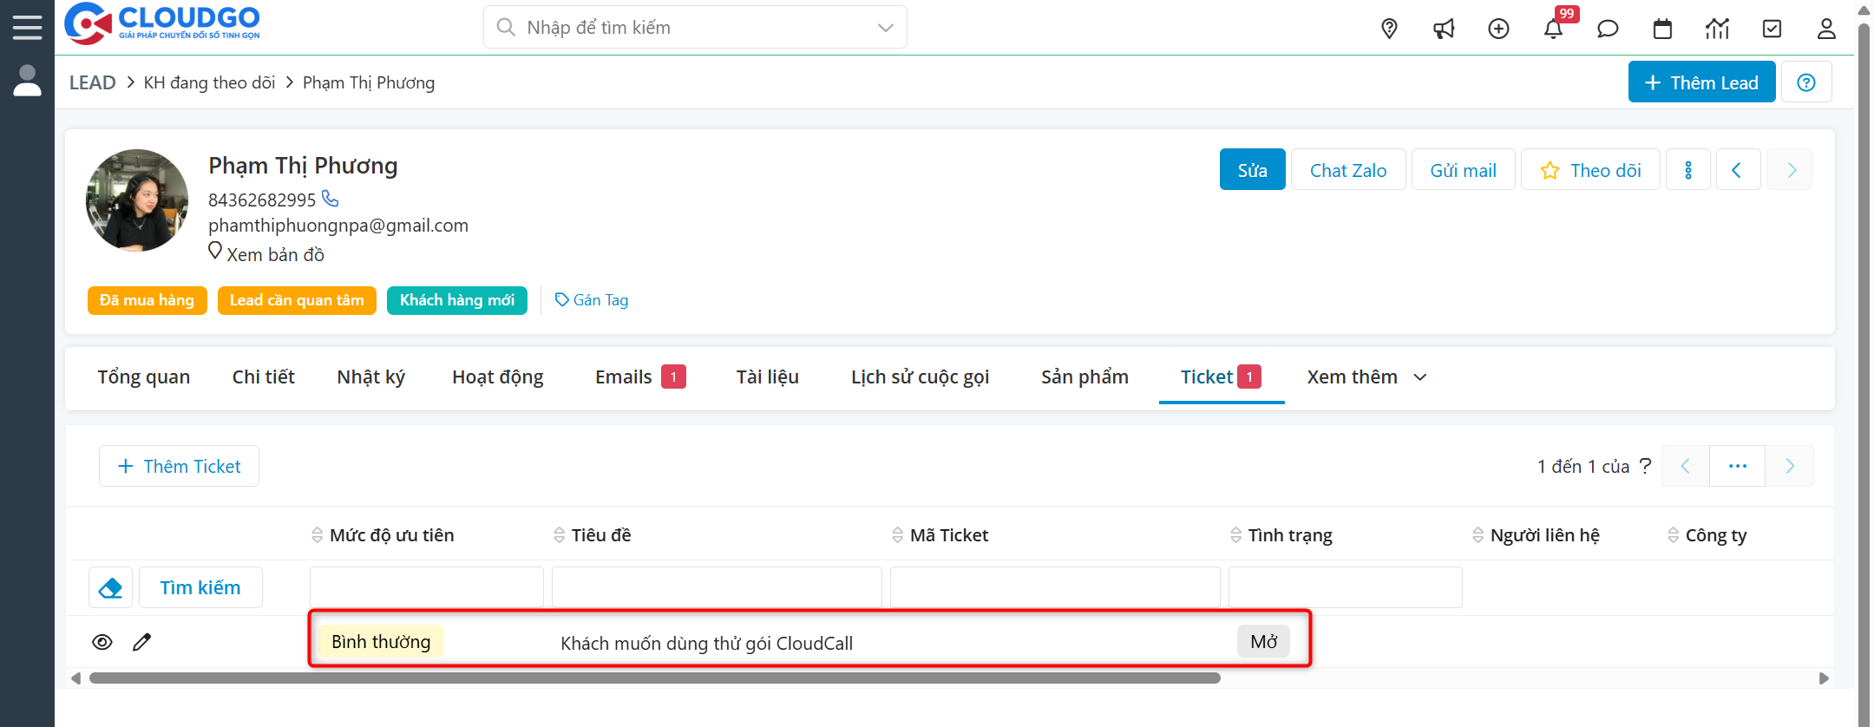Open the chat bubble icon
This screenshot has width=1874, height=727.
point(1608,29)
